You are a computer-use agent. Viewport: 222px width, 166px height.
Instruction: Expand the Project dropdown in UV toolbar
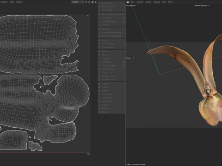point(78,2)
